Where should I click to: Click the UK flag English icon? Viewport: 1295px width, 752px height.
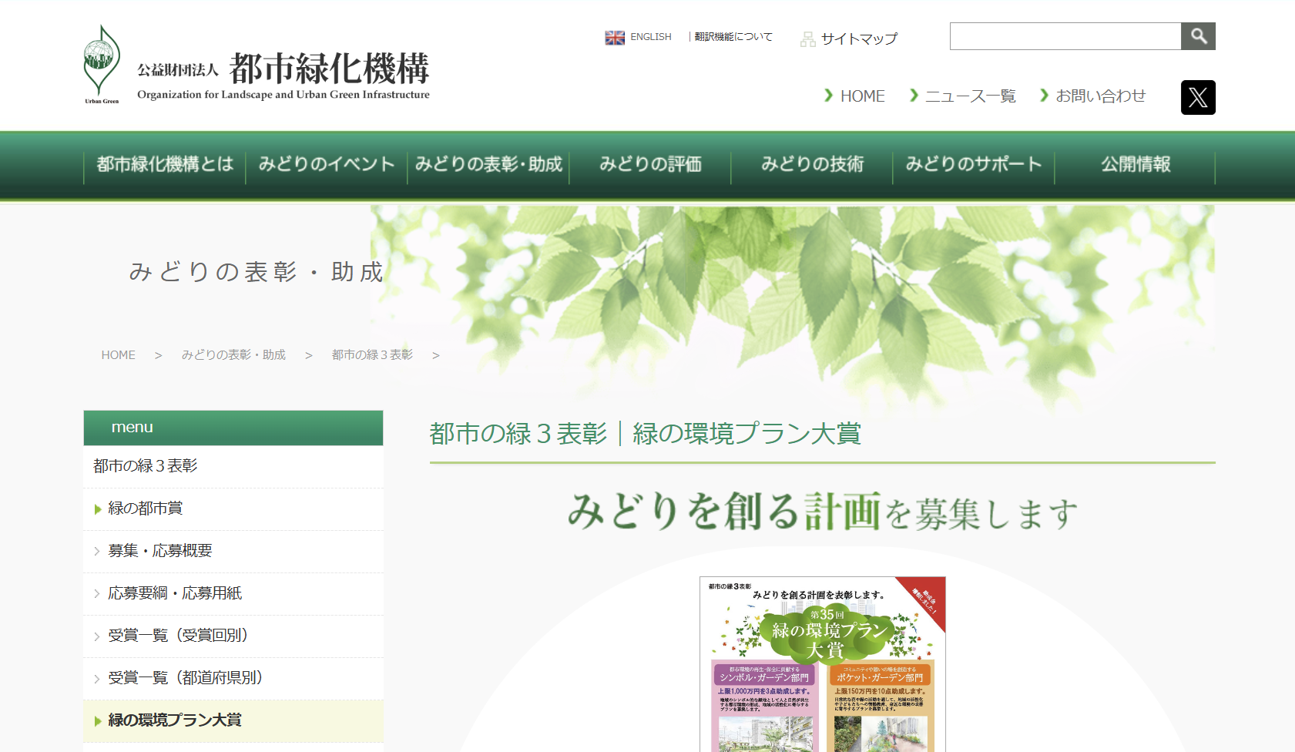pos(615,38)
